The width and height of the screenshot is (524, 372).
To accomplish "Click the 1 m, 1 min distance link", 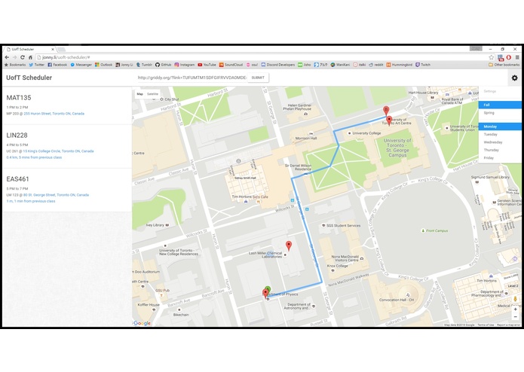I will 31,201.
